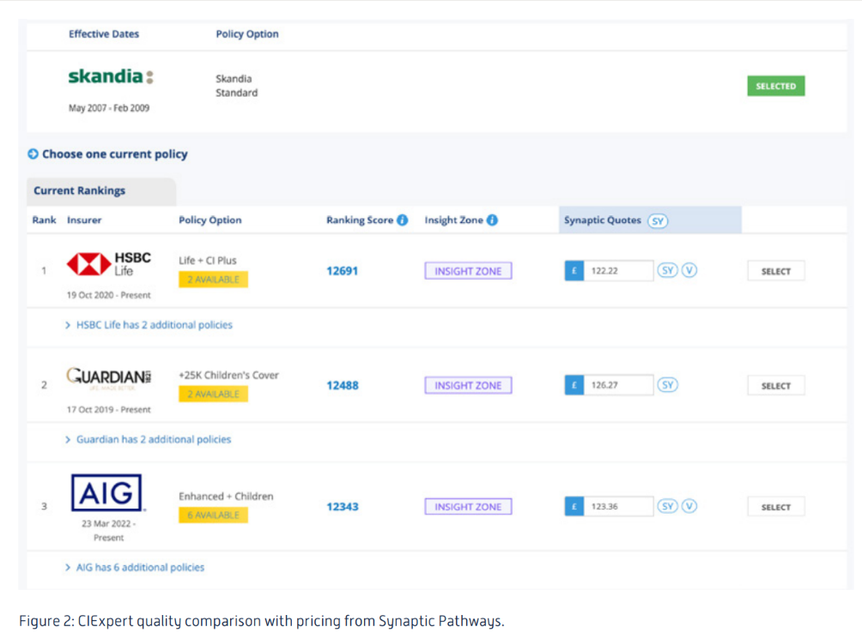The image size is (862, 639).
Task: Click '17 Oct 2019 - Present' date text
Action: pyautogui.click(x=109, y=409)
